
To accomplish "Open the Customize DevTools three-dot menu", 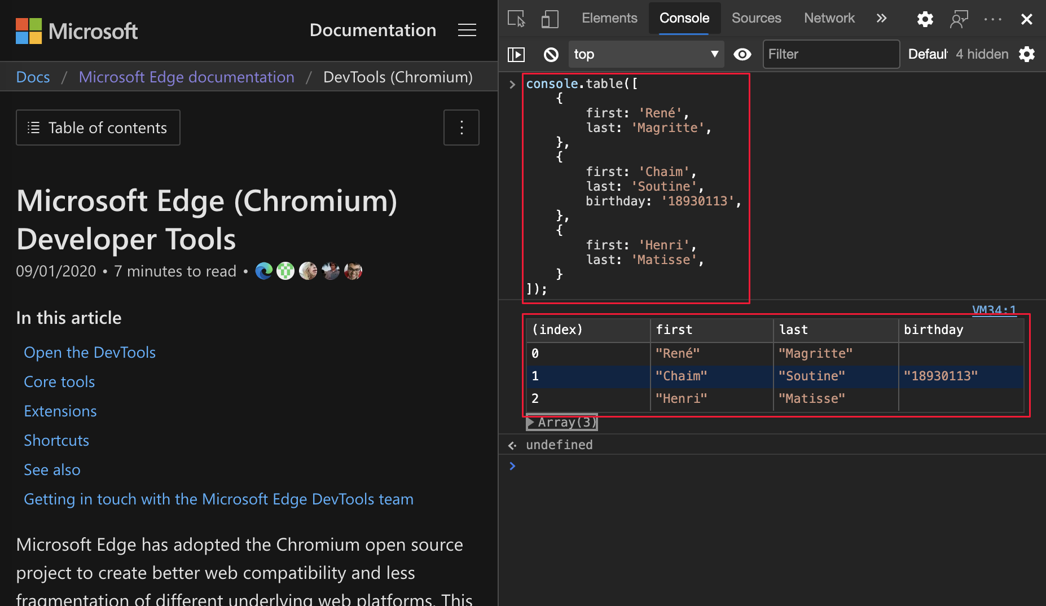I will click(992, 19).
